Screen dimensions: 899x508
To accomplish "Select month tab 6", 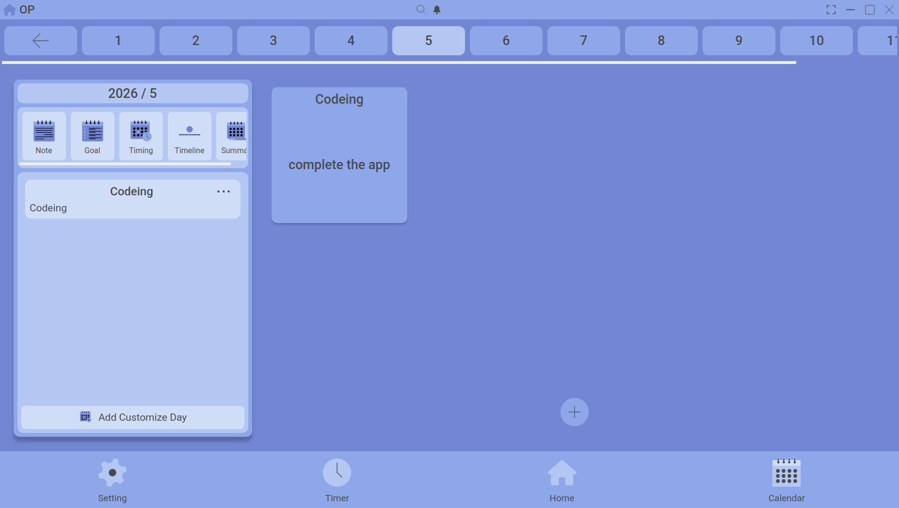I will (x=506, y=41).
